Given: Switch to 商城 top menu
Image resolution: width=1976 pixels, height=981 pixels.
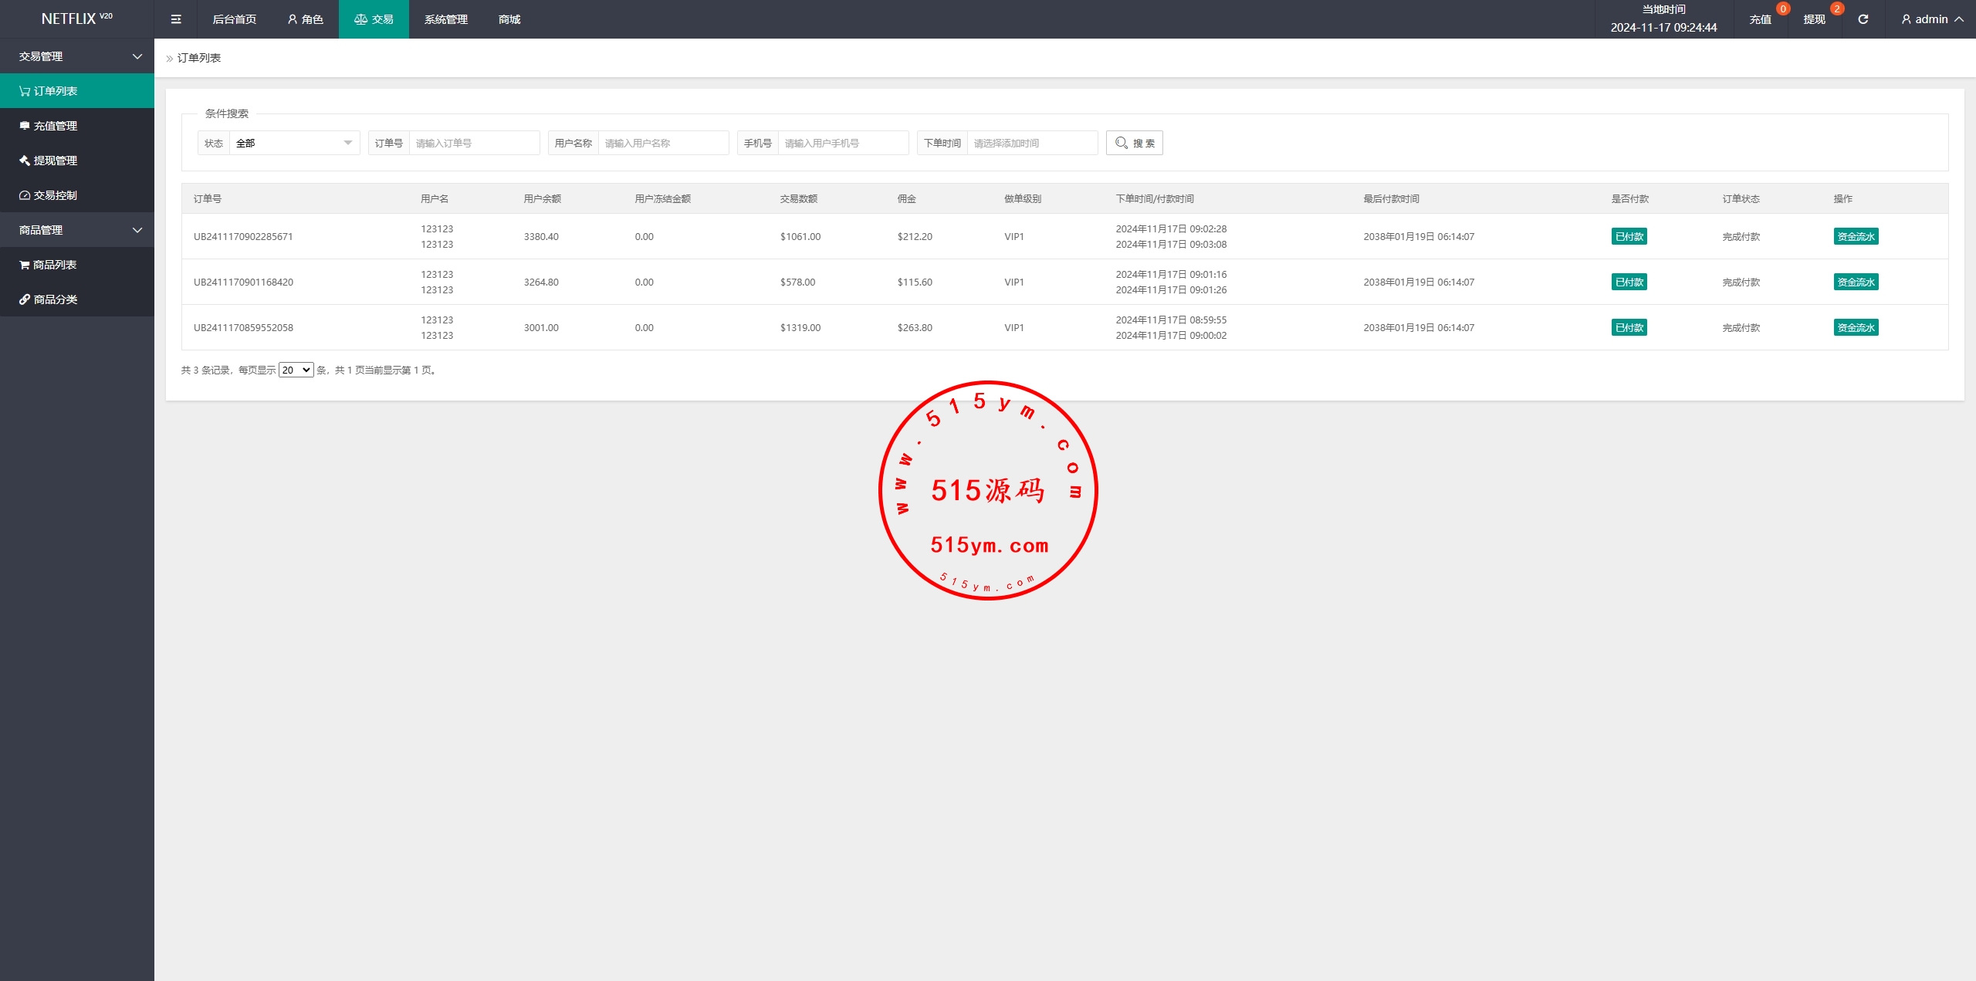Looking at the screenshot, I should 509,19.
